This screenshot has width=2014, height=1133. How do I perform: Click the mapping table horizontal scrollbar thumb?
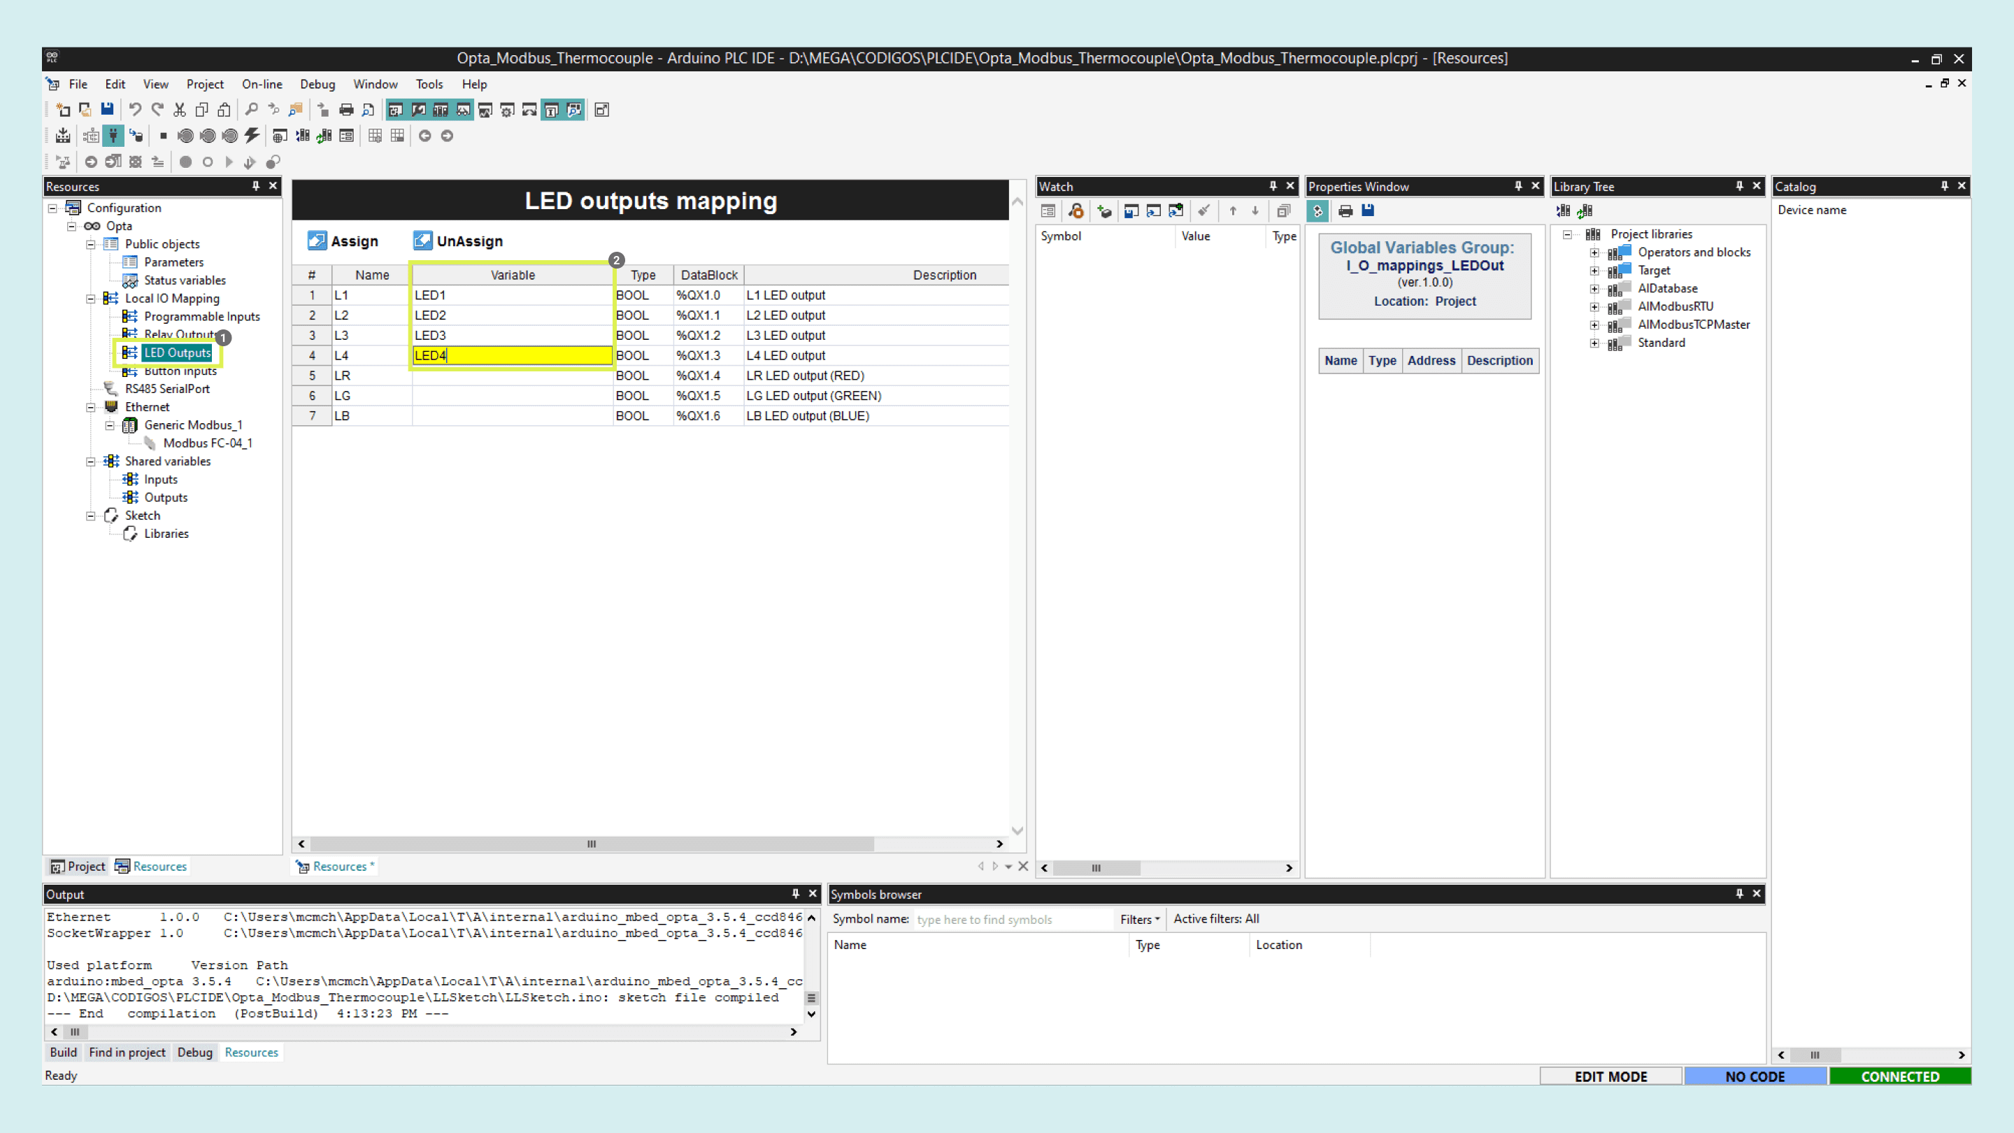tap(592, 843)
